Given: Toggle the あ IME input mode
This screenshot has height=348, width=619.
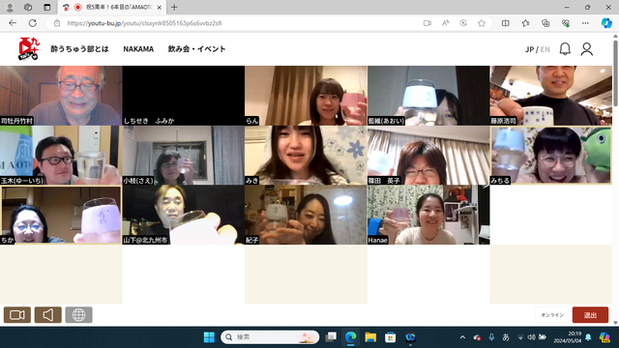Looking at the screenshot, I should (506, 337).
